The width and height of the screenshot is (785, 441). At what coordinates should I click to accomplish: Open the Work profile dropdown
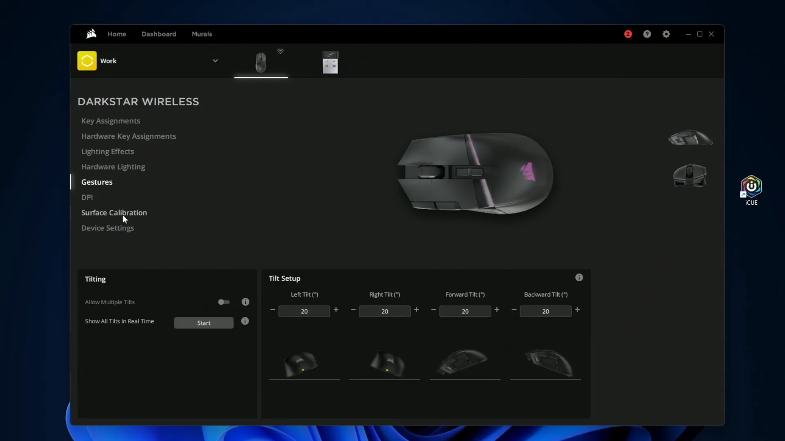(216, 60)
